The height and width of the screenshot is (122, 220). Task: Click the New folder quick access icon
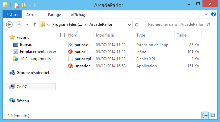pyautogui.click(x=24, y=5)
